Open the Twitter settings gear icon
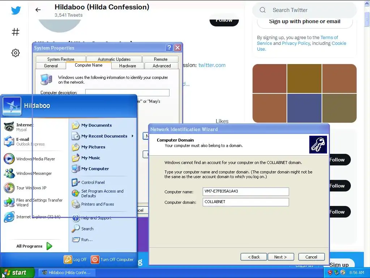370x278 pixels. 16,53
